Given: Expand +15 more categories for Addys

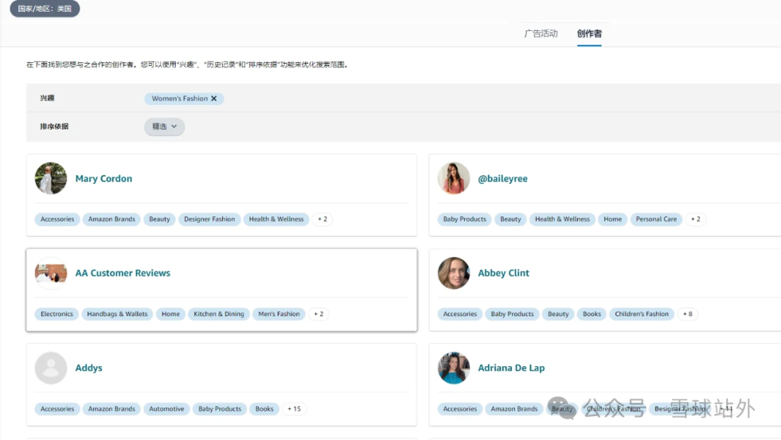Looking at the screenshot, I should 294,409.
